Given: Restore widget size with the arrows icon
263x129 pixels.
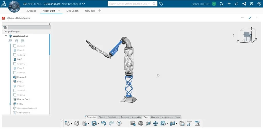Looking at the screenshot, I should point(250,18).
